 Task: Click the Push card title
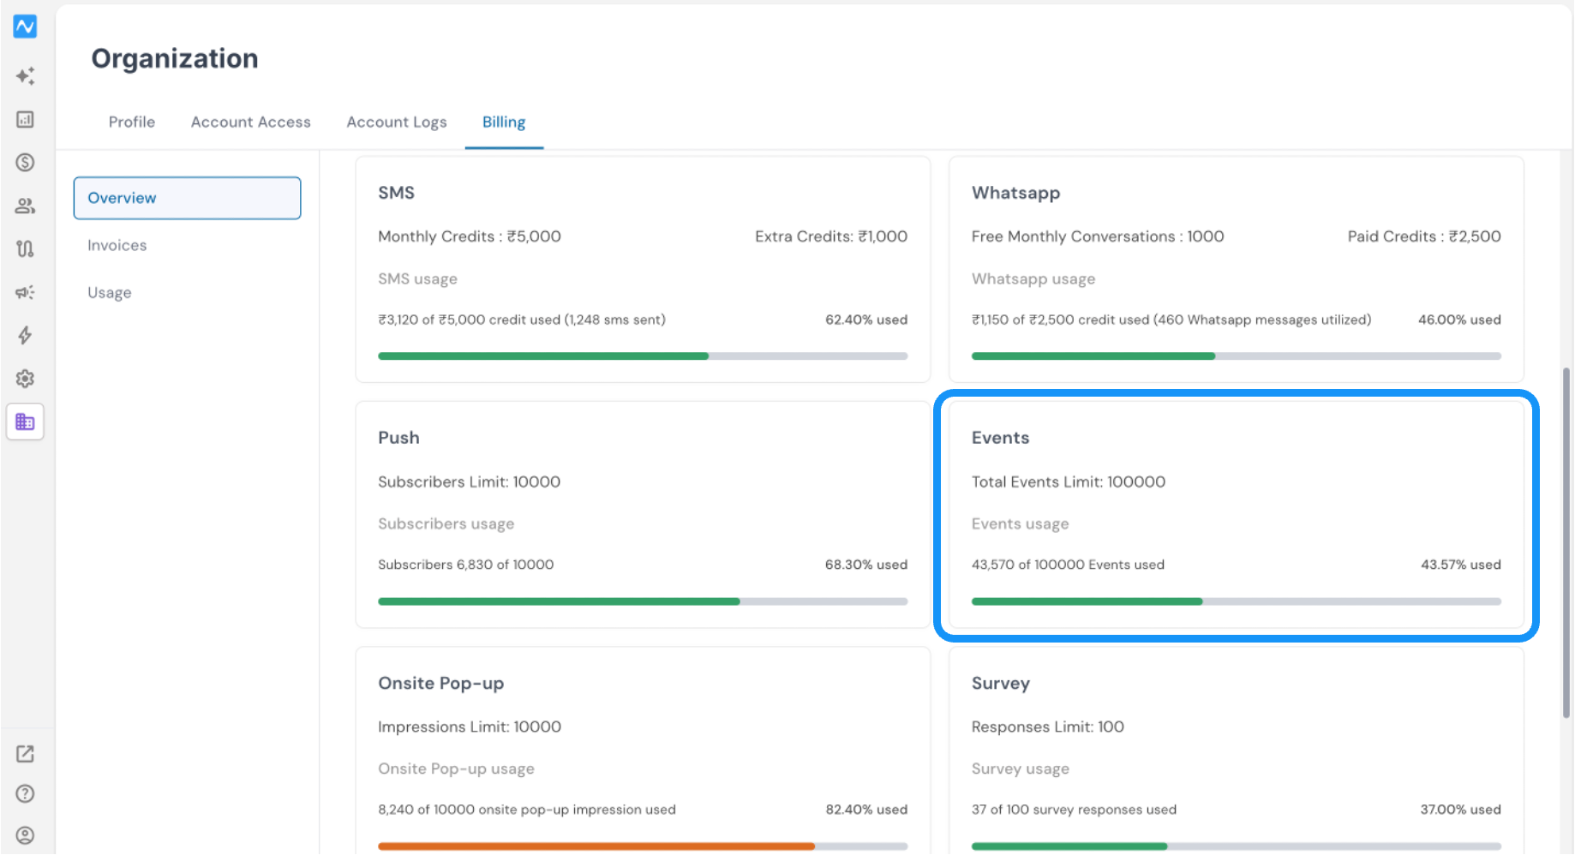(x=399, y=438)
